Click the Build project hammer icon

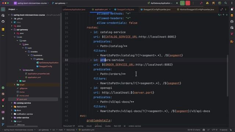(x=201, y=3)
